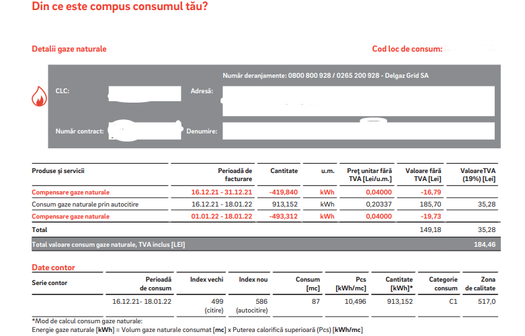Screen dimensions: 525x336
Task: Click the 'Date contor' section heading
Action: 53,268
